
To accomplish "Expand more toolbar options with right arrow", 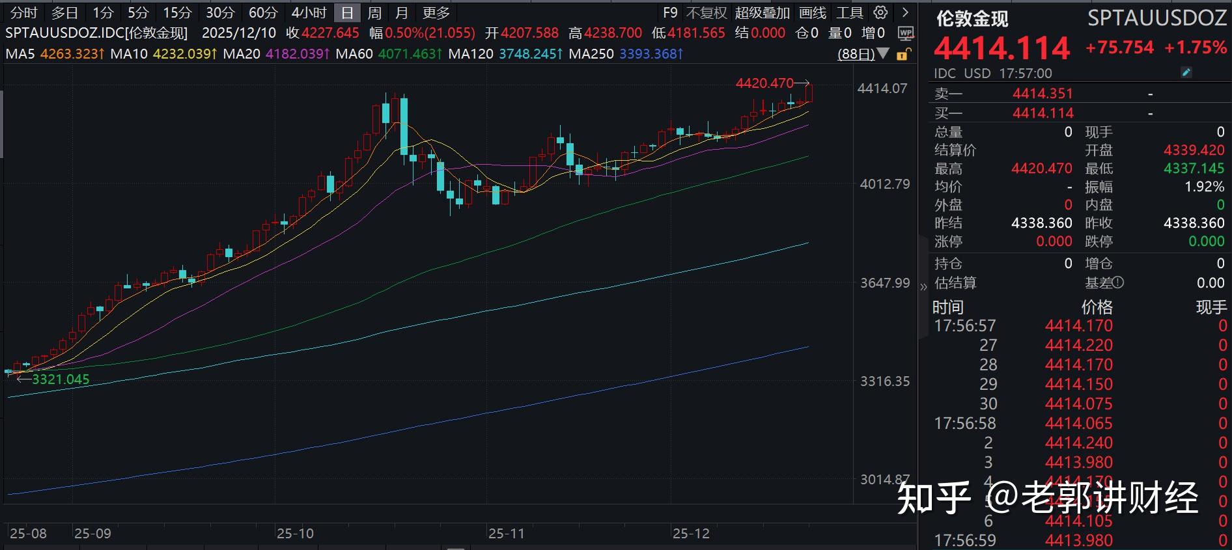I will (x=904, y=12).
